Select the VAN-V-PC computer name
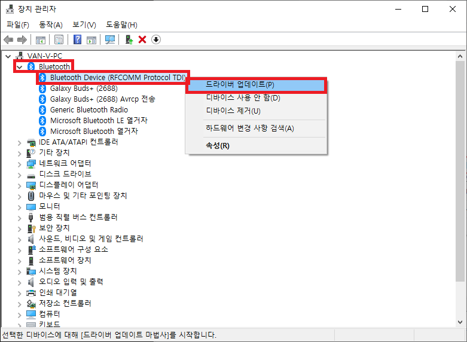This screenshot has height=342, width=467. pos(45,56)
